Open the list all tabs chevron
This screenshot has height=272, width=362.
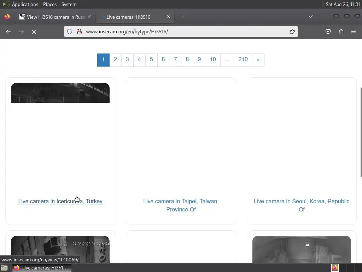click(x=311, y=17)
